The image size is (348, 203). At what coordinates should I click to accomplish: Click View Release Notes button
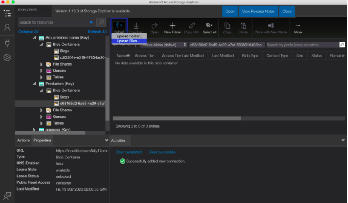259,11
